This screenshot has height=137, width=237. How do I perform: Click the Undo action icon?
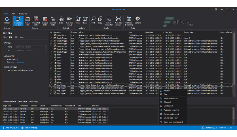(x=78, y=20)
